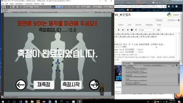Click the Jupyter Logout button
This screenshot has height=103, width=183.
point(176,15)
